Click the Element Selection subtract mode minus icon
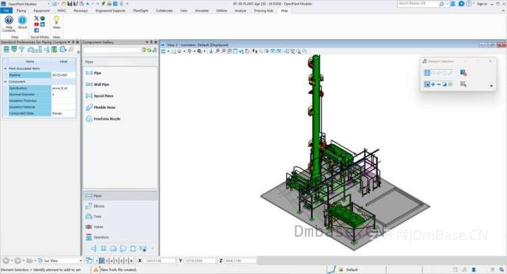Image resolution: width=507 pixels, height=274 pixels. tap(439, 84)
